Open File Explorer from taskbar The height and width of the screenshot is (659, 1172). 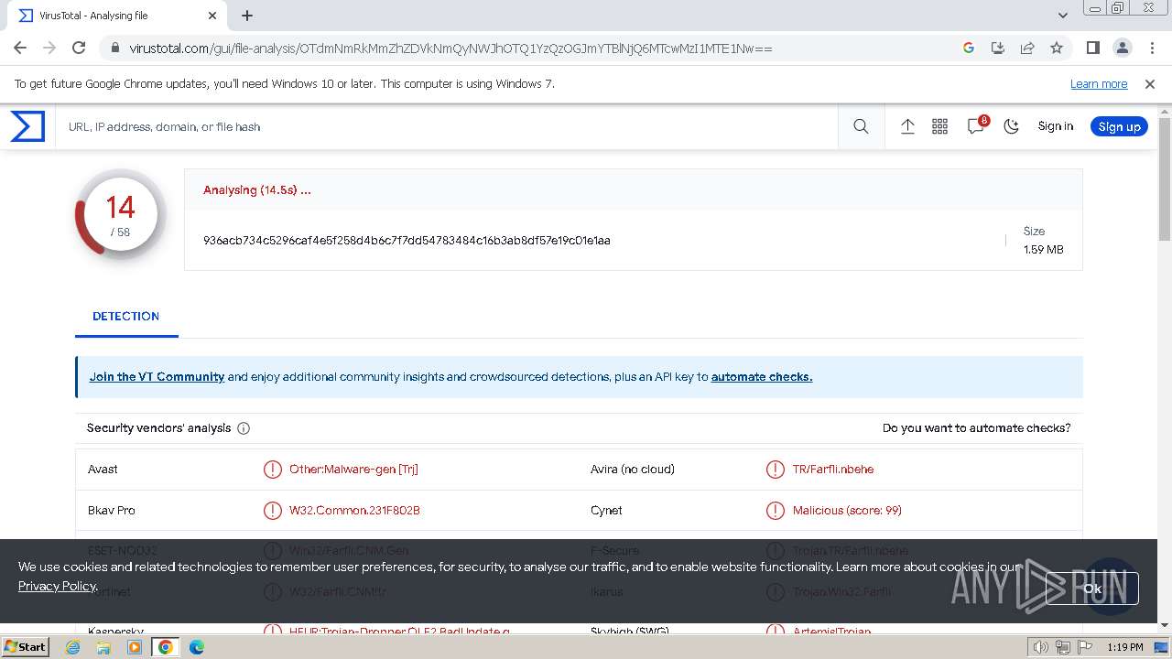(x=103, y=647)
